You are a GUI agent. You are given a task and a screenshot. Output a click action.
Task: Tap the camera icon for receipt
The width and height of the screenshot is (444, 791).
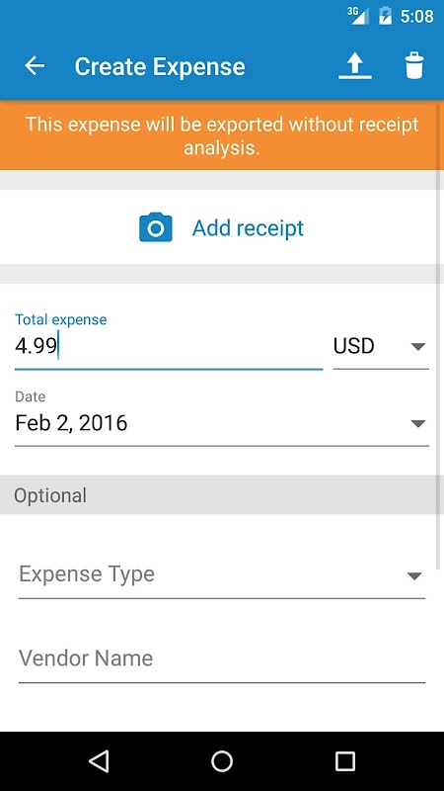[x=156, y=227]
